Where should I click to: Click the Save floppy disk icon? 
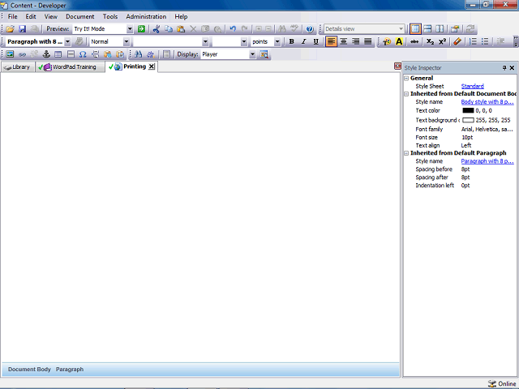coord(22,29)
